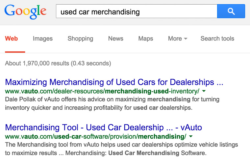250x163 pixels.
Task: Click the red underline beneath Web tab
Action: click(15, 52)
